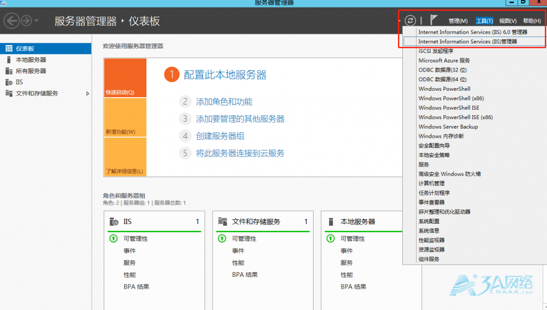Image resolution: width=547 pixels, height=310 pixels.
Task: Select 所有服务器 in the sidebar
Action: tap(46, 71)
